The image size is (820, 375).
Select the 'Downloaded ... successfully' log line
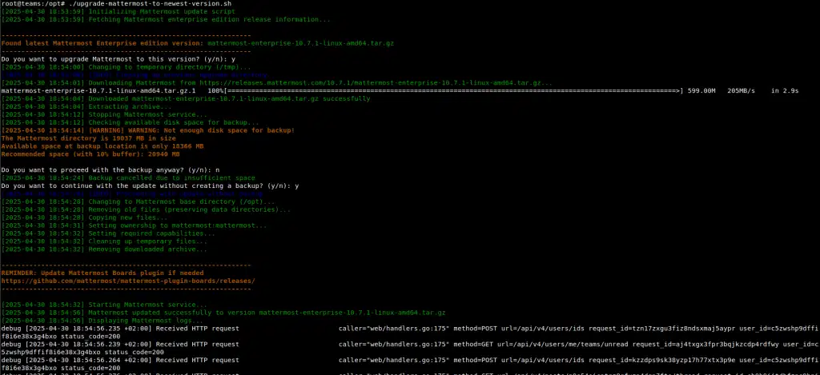186,98
